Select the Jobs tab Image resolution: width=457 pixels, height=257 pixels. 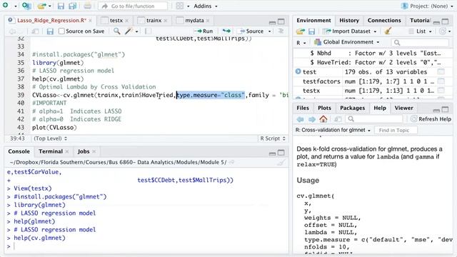pyautogui.click(x=84, y=151)
